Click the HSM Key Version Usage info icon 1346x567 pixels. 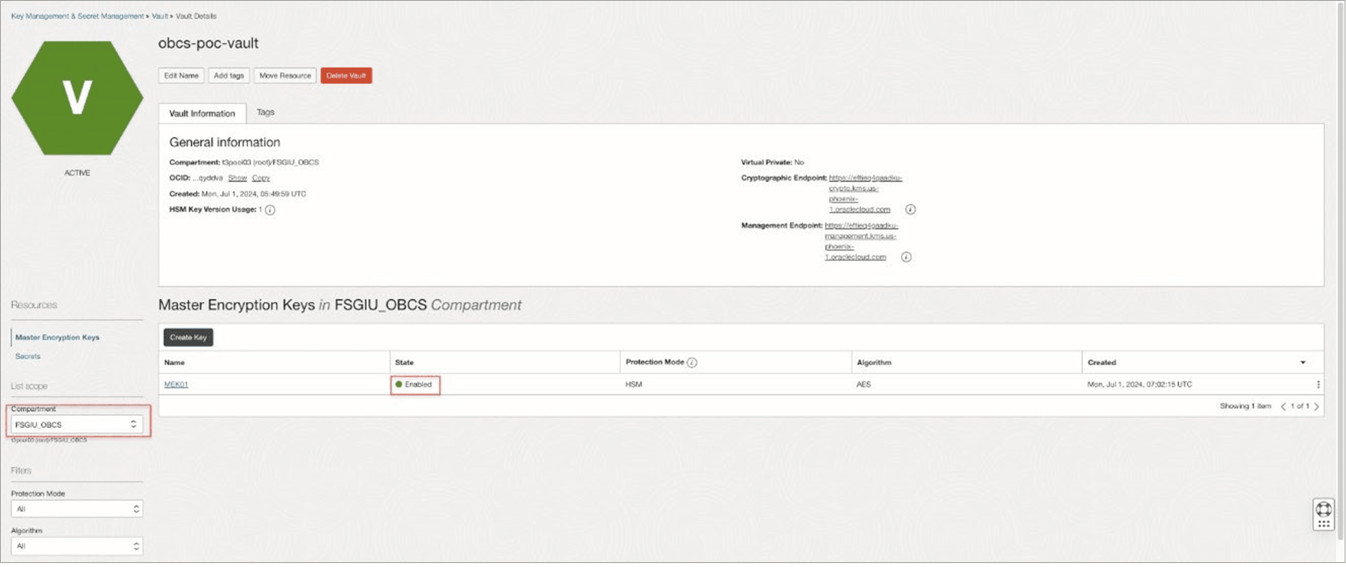270,210
